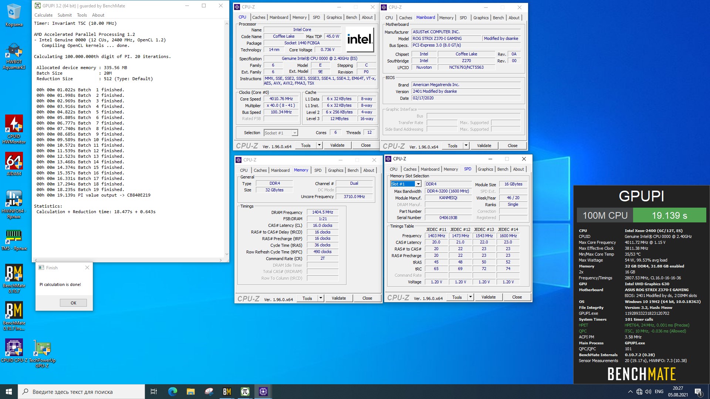Screen dimensions: 710x399
Task: Click the BenchMate taskbar icon
Action: (x=227, y=392)
